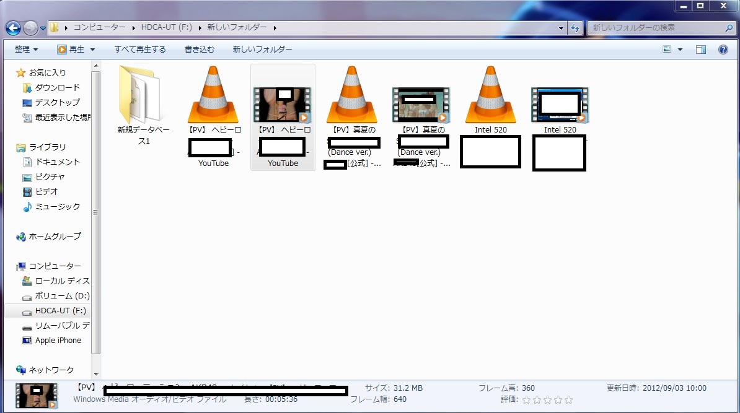Select コンピューター in navigation pane
Viewport: 740px width, 413px height.
[55, 266]
